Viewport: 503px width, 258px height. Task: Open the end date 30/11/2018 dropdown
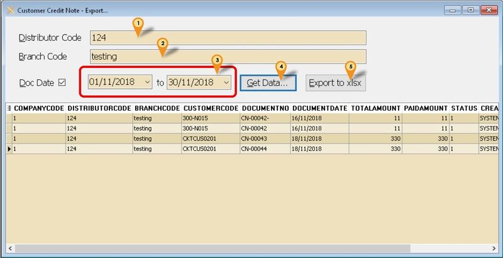pyautogui.click(x=226, y=82)
